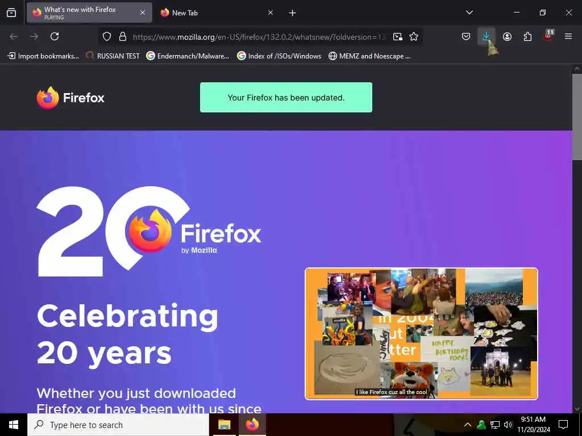
Task: Open File Explorer from taskbar
Action: [224, 425]
